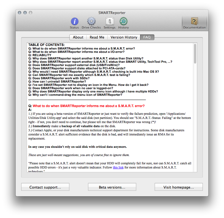
Task: Open the Drive Checks gear icon
Action: (91, 21)
